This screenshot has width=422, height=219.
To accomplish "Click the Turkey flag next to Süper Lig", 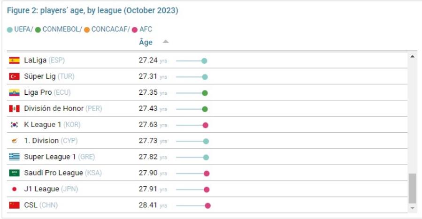I will point(14,76).
